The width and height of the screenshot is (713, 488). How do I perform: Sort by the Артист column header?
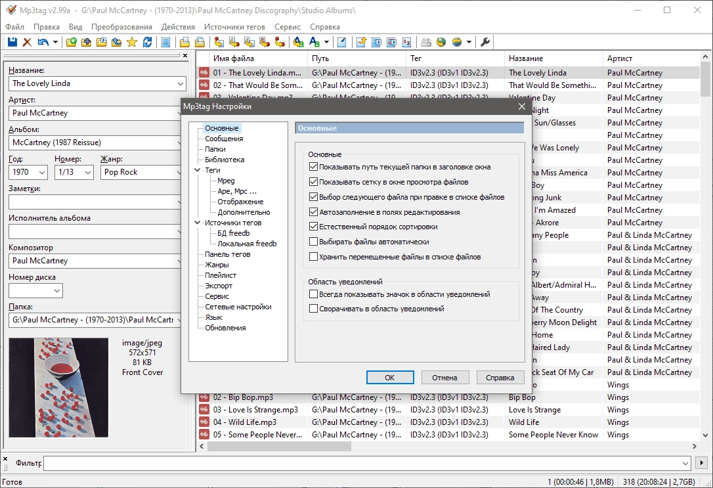(x=650, y=58)
